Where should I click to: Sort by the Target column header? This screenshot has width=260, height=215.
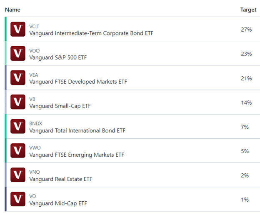248,10
